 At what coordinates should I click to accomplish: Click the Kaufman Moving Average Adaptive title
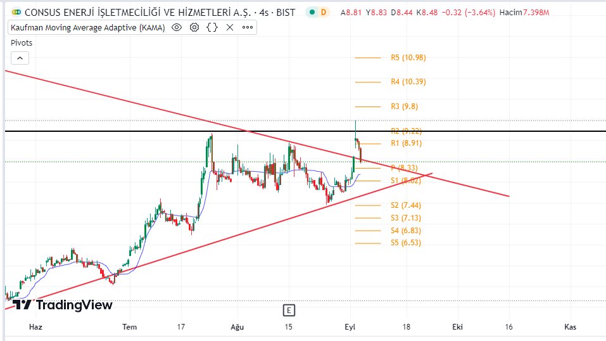tap(88, 28)
